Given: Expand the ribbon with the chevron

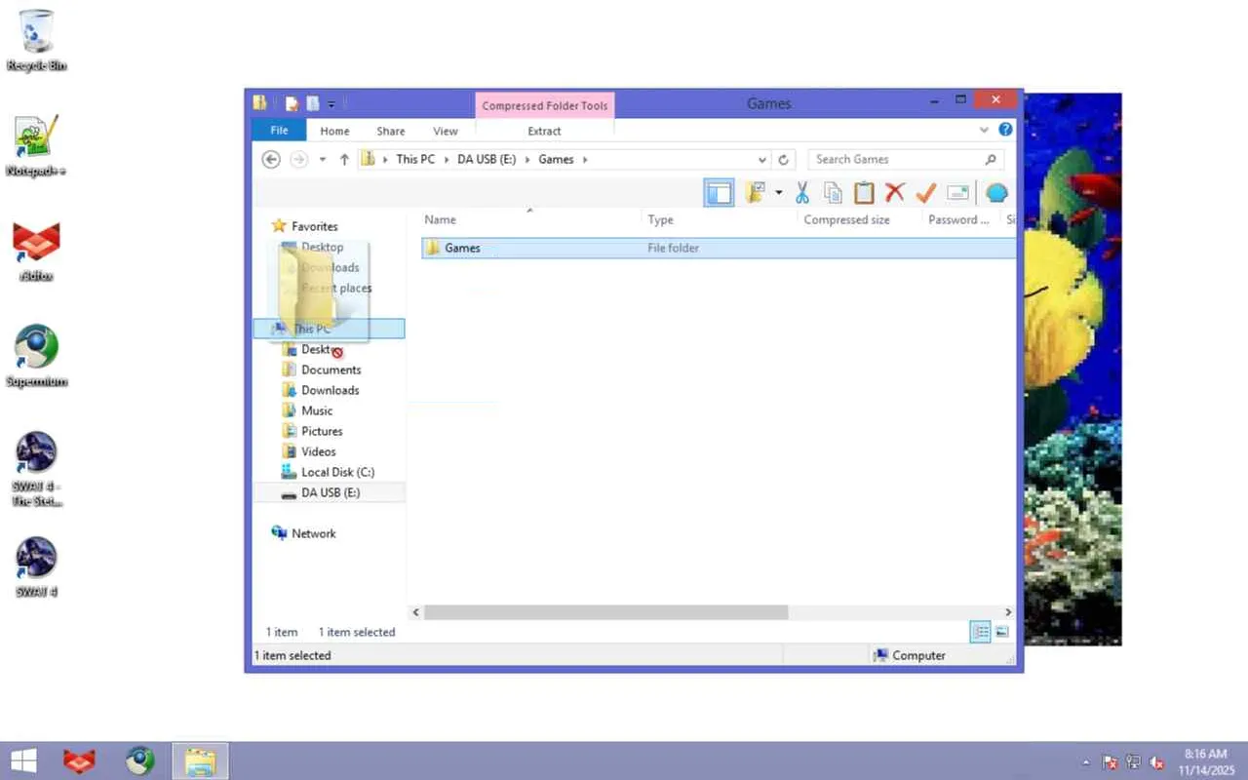Looking at the screenshot, I should coord(984,130).
